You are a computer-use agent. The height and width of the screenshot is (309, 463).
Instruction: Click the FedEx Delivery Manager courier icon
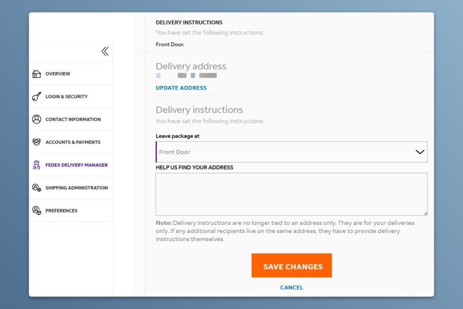click(x=37, y=165)
